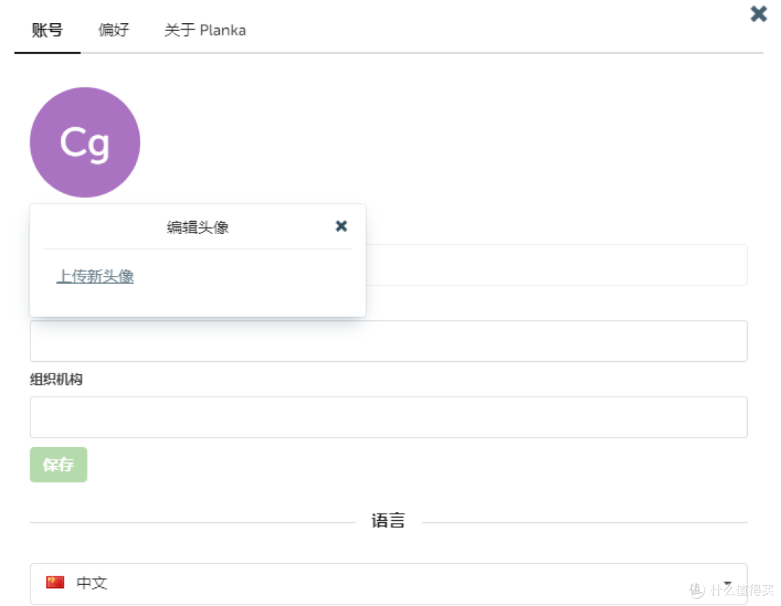This screenshot has height=606, width=781.
Task: Click the dropdown chevron on the language field
Action: point(727,584)
